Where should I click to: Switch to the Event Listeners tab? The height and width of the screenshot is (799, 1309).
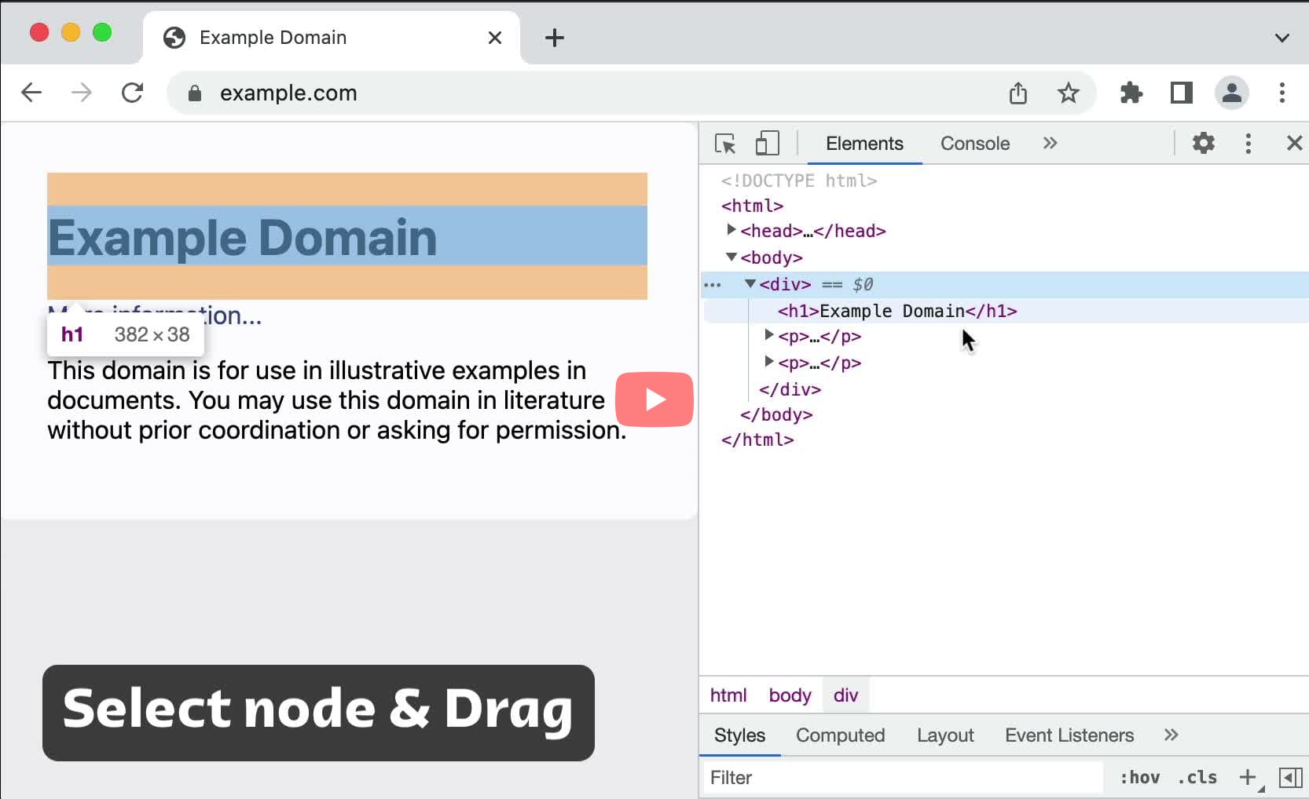1069,735
